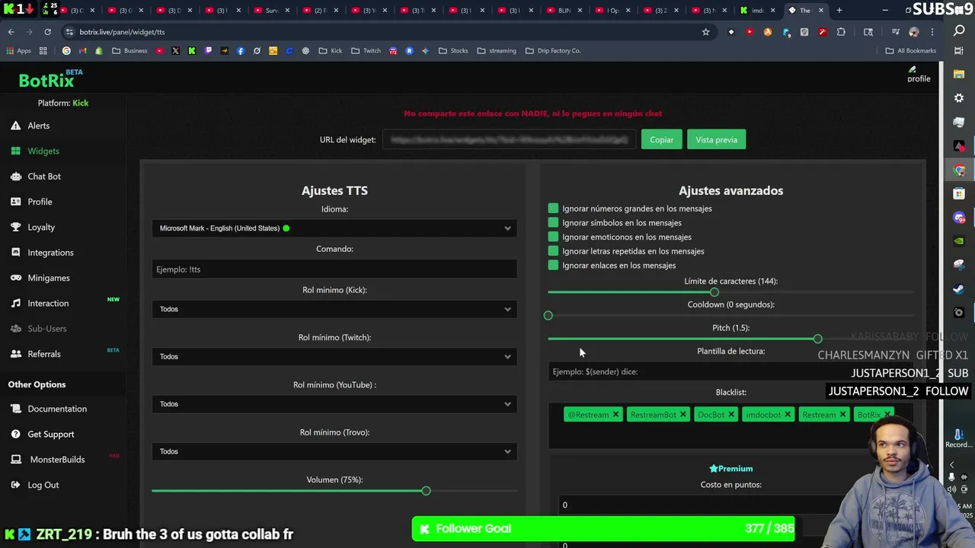Toggle Ignorar emoticonos checkbox
Image resolution: width=975 pixels, height=548 pixels.
coord(553,237)
